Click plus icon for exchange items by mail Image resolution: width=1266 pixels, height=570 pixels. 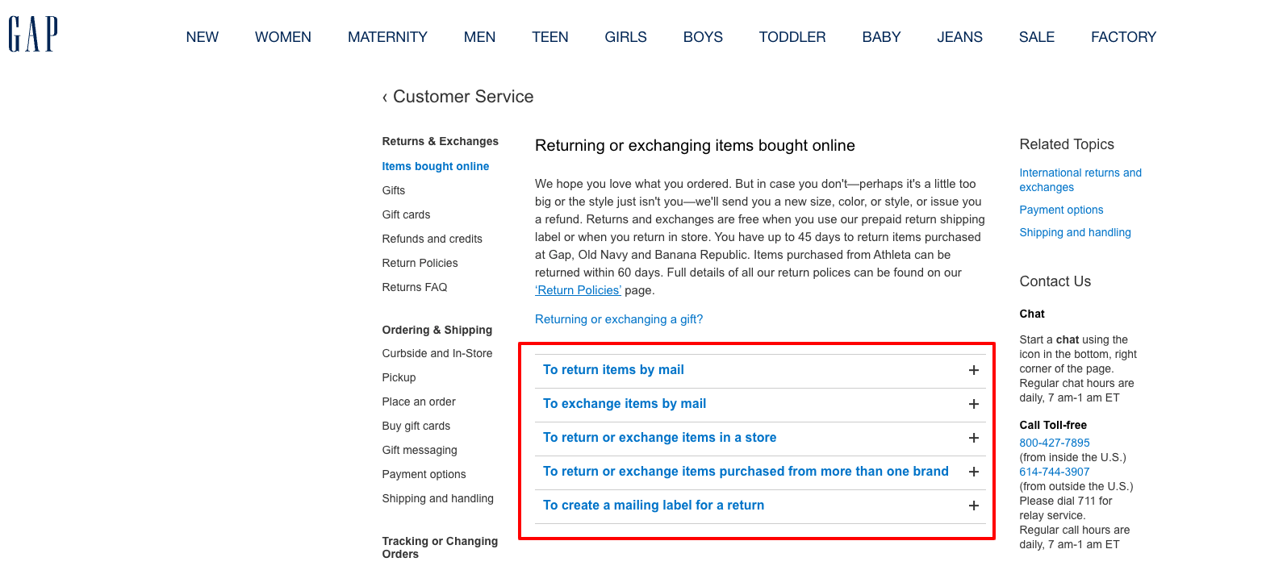974,404
